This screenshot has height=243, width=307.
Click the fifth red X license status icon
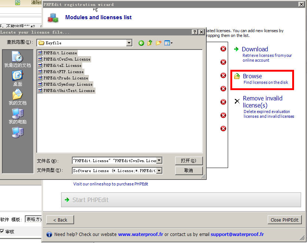(x=223, y=102)
